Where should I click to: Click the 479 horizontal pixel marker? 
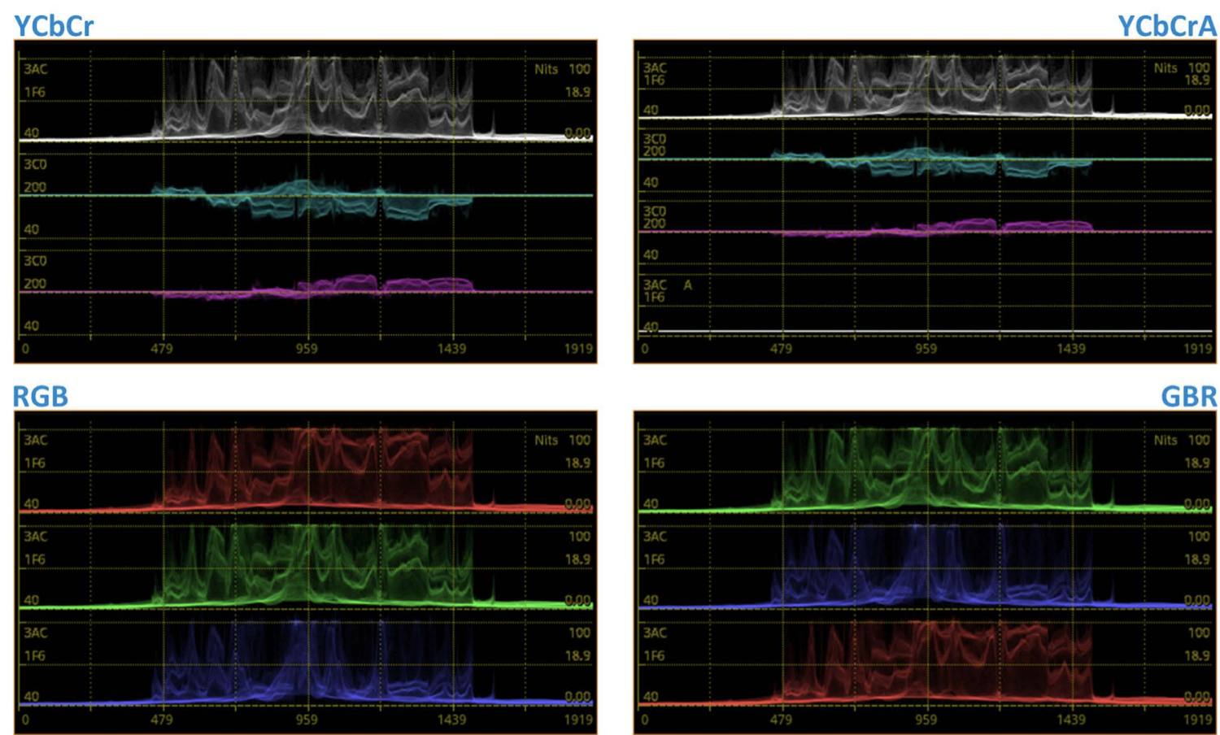click(162, 346)
